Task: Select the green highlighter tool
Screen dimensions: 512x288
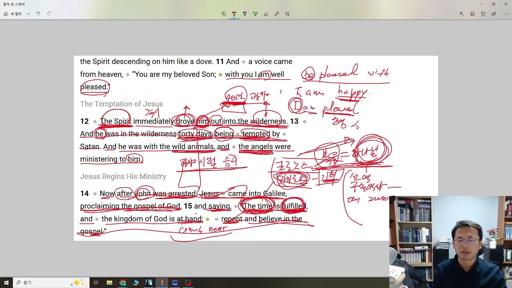Action: 255,14
